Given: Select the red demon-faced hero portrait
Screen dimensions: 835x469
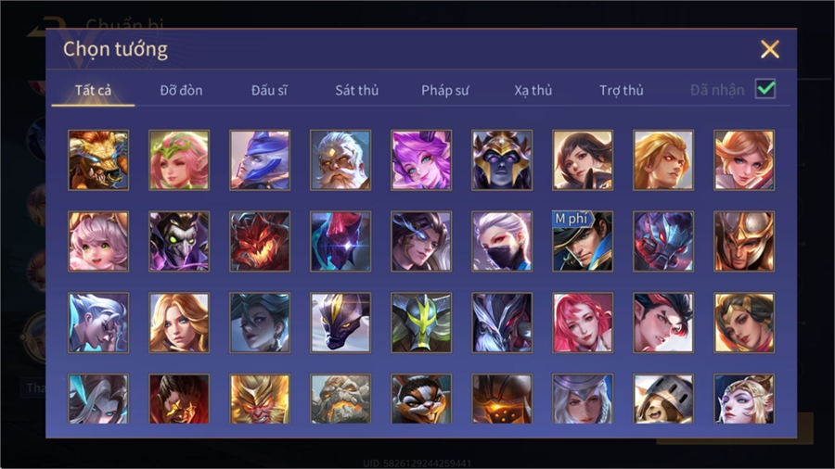Looking at the screenshot, I should (x=260, y=241).
